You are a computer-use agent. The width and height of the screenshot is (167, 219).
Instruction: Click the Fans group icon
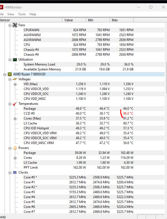15,25
